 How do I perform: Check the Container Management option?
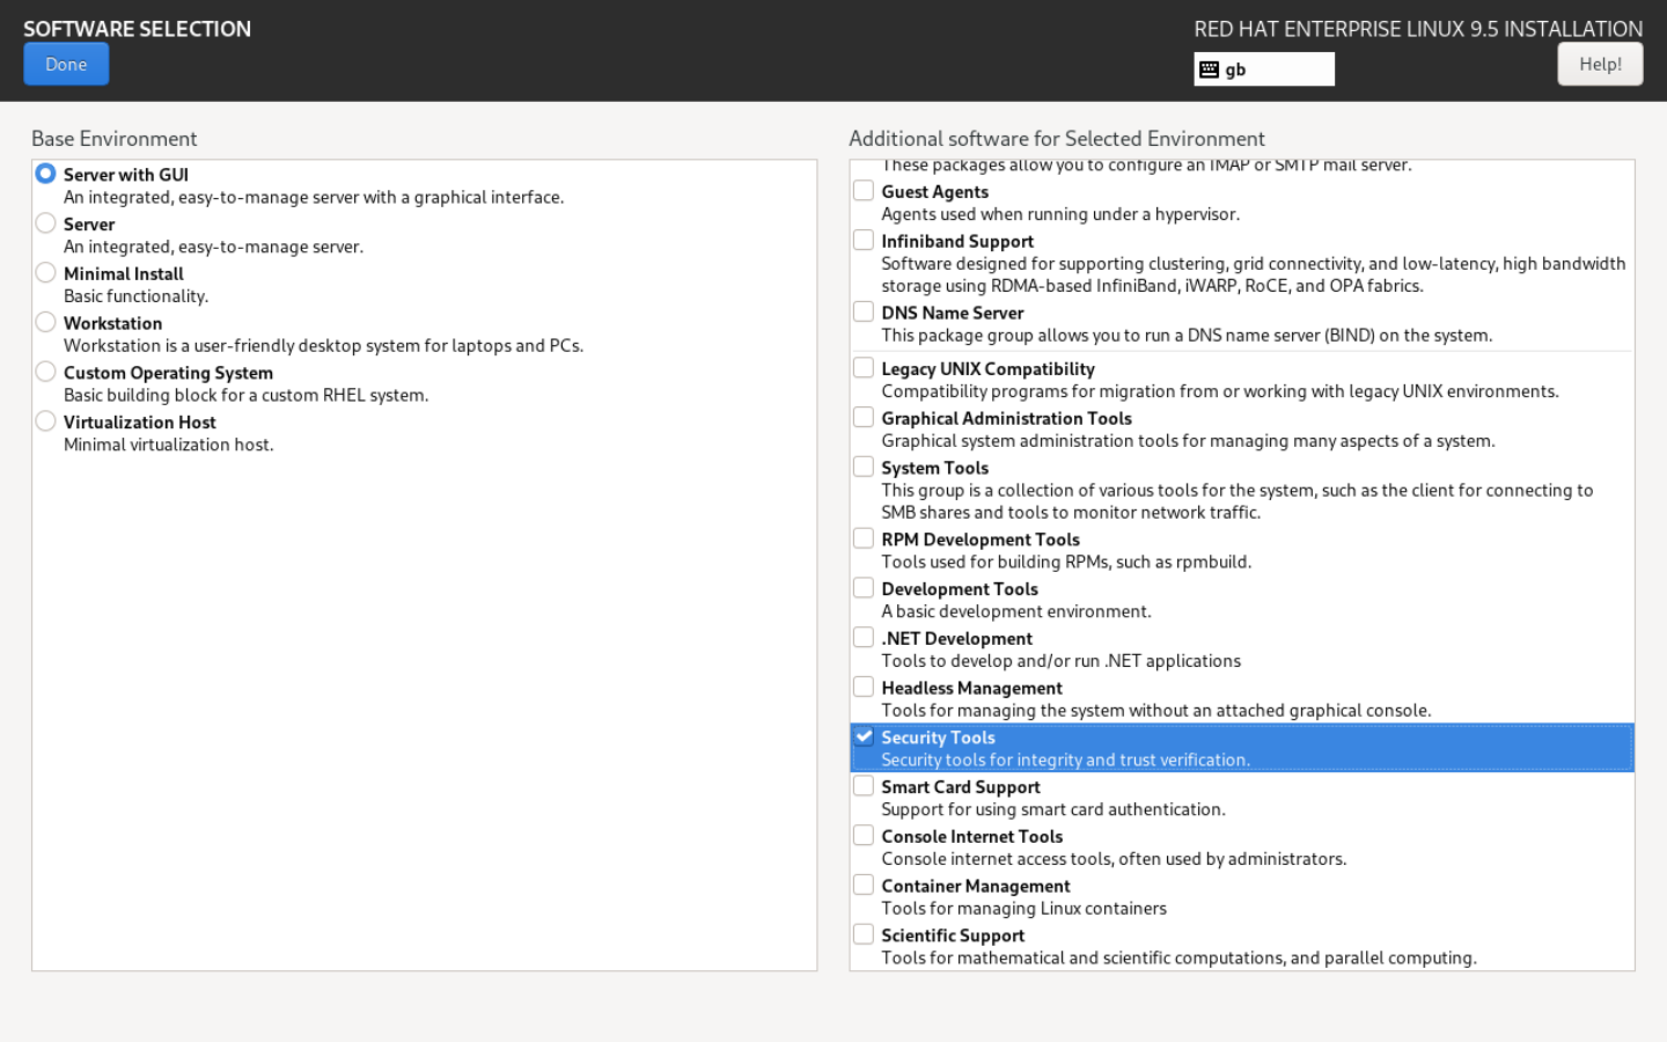point(863,885)
